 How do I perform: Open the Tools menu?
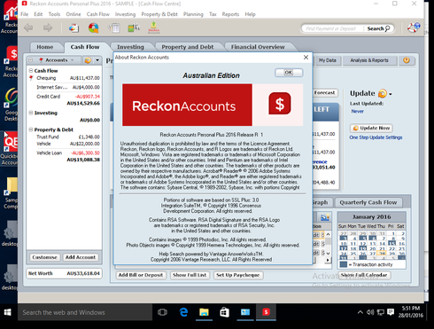(x=54, y=14)
